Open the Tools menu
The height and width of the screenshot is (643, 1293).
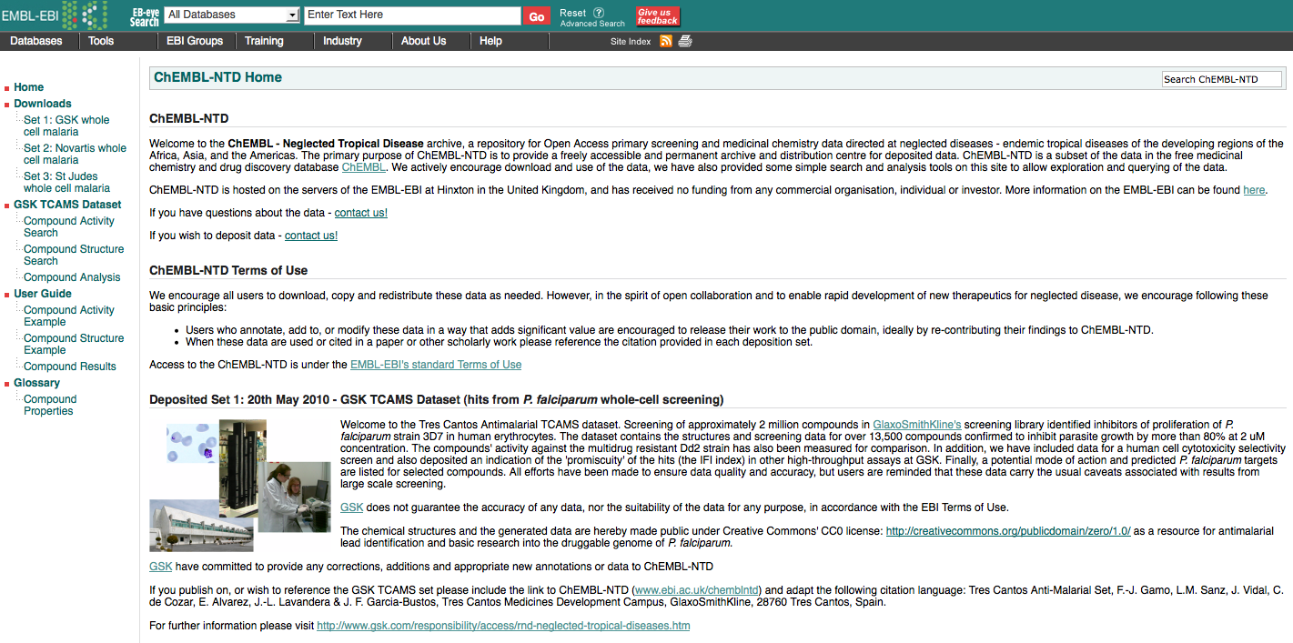(101, 41)
